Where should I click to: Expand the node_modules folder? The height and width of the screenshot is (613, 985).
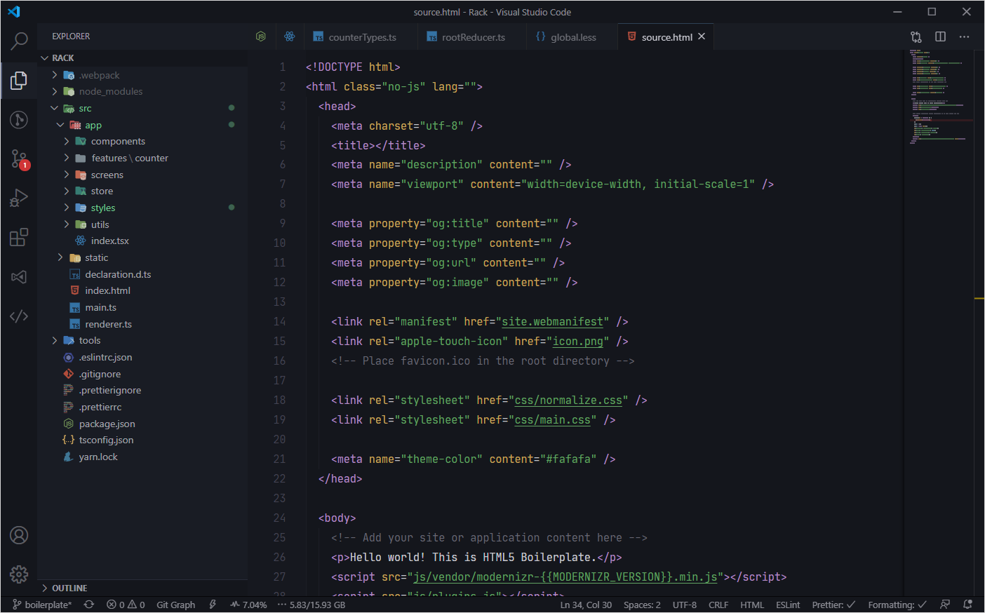point(144,91)
